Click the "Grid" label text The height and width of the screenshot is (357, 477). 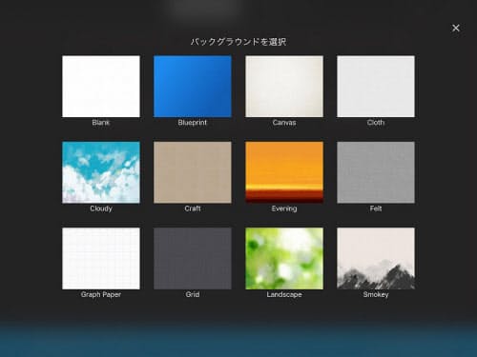[x=193, y=294]
